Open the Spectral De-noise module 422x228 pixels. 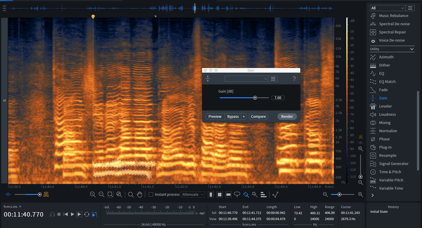pyautogui.click(x=394, y=24)
